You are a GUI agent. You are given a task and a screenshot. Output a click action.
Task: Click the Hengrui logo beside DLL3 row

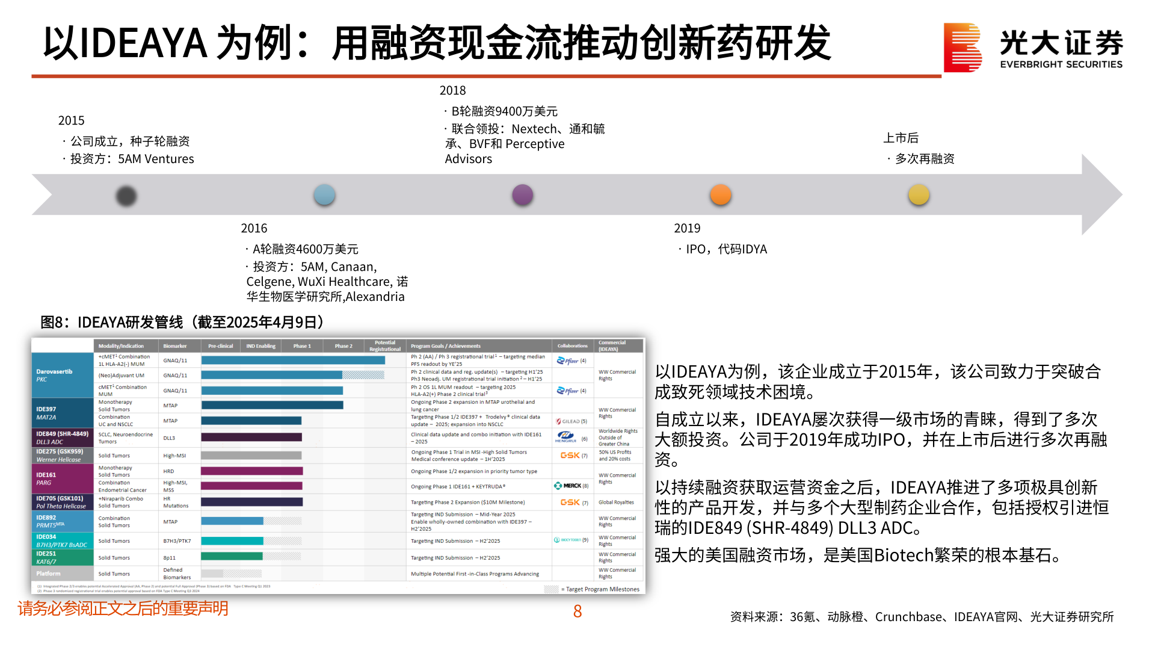click(x=566, y=437)
